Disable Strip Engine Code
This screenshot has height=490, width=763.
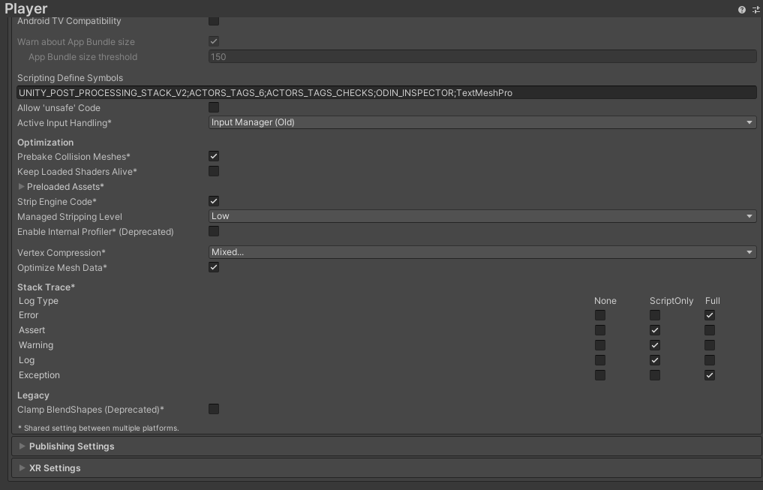(x=214, y=200)
